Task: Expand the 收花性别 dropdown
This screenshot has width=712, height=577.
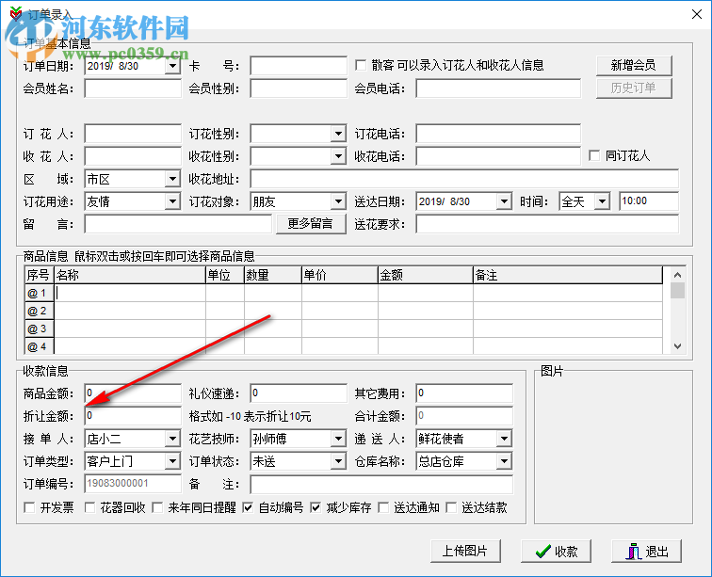Action: pyautogui.click(x=338, y=156)
